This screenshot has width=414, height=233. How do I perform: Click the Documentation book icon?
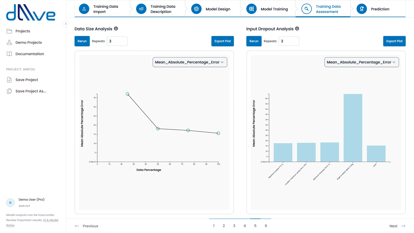tap(9, 54)
